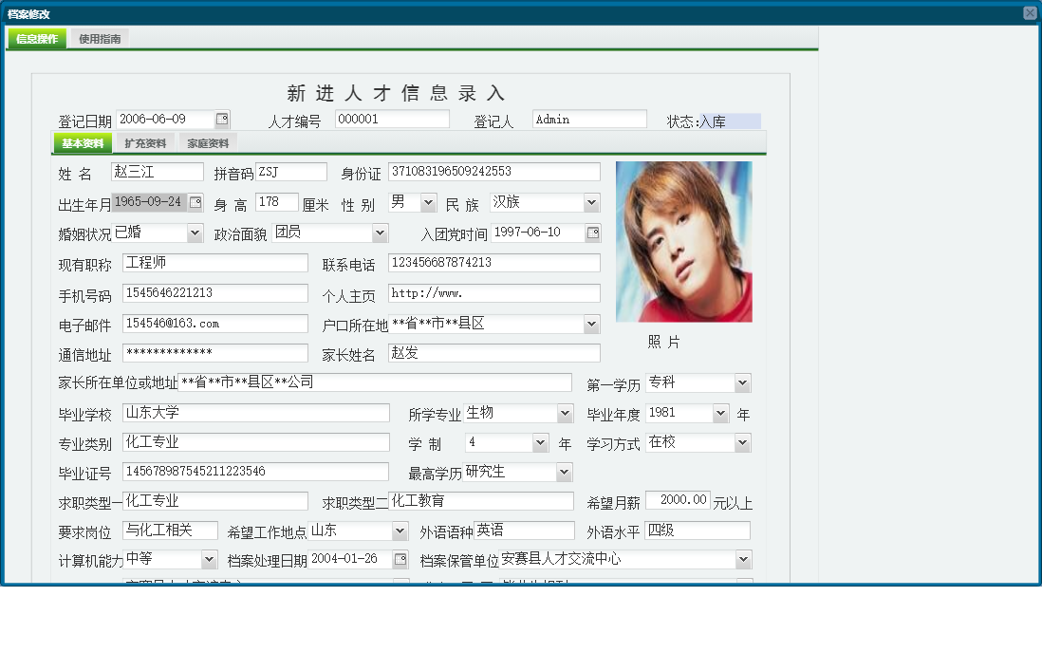This screenshot has height=652, width=1042.
Task: Click the 家长所在单位或地址 field
Action: click(375, 382)
